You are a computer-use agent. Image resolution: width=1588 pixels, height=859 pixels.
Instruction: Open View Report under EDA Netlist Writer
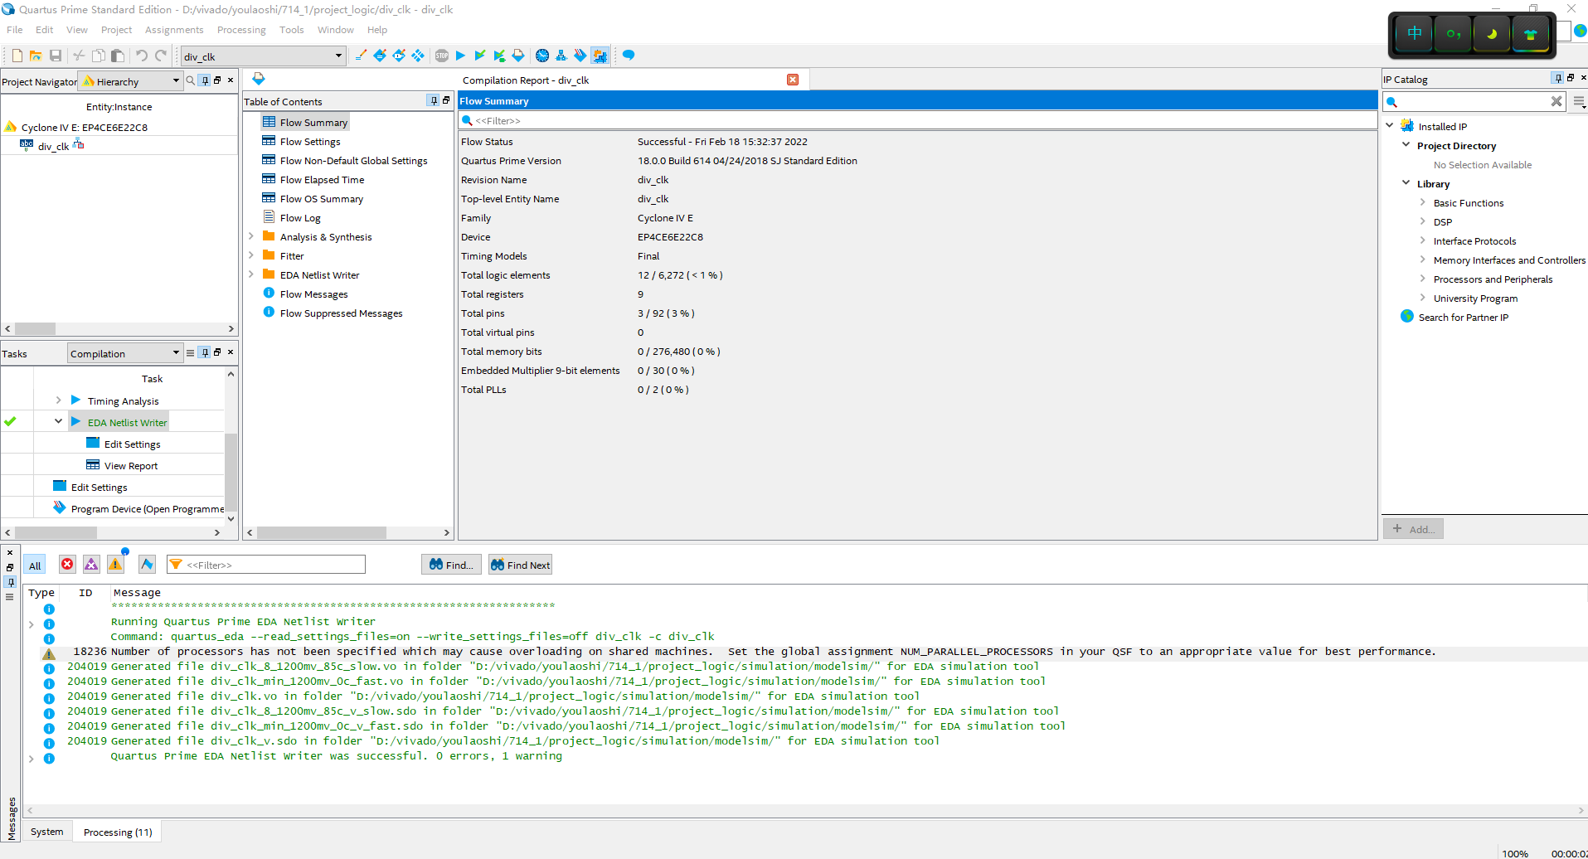[x=131, y=465]
